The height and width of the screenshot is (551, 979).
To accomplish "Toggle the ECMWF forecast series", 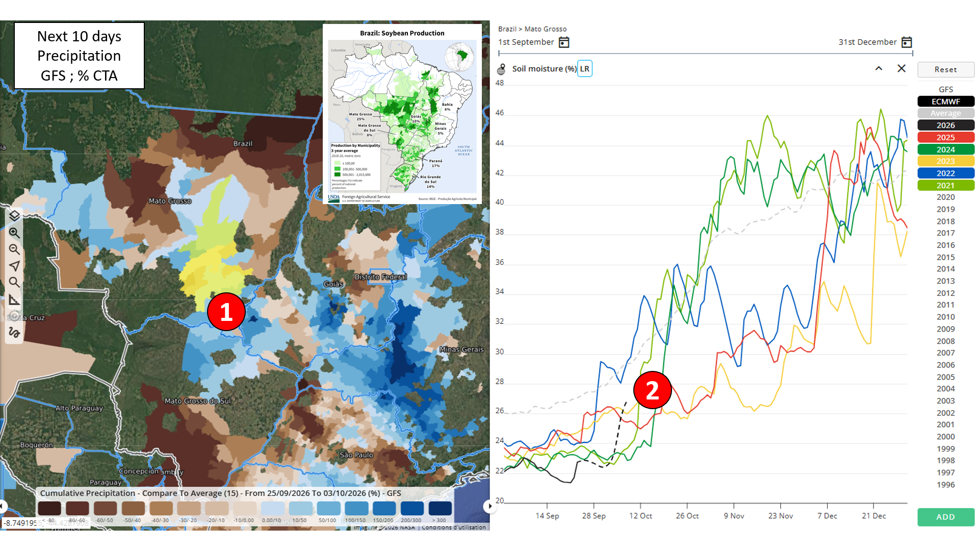I will pyautogui.click(x=946, y=102).
